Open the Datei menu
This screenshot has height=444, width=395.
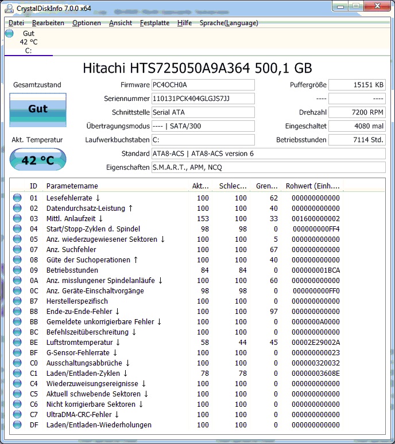click(16, 23)
